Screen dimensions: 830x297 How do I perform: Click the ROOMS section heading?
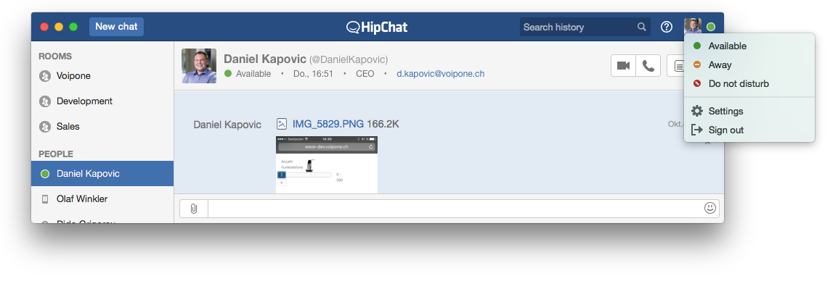click(55, 57)
